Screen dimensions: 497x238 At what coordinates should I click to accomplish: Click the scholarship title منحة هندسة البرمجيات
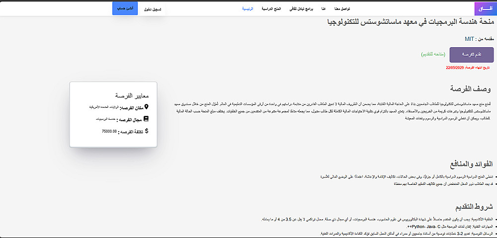pos(411,21)
